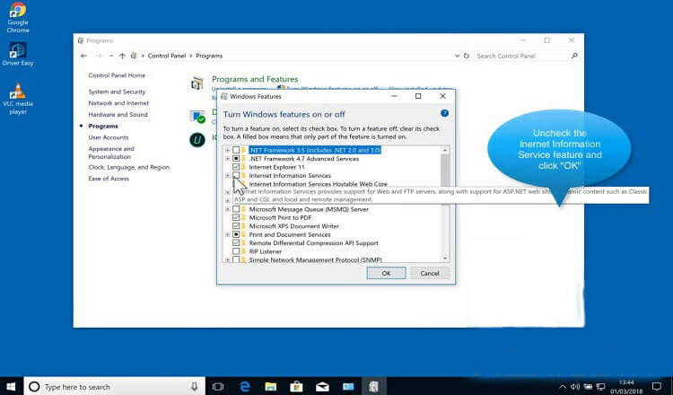Click the Programs and Features icon
The image size is (673, 395).
[x=197, y=83]
